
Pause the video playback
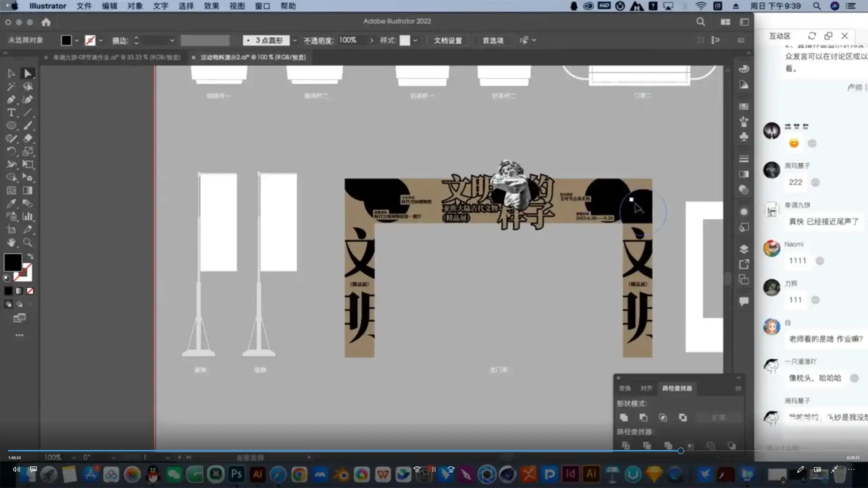(x=434, y=469)
